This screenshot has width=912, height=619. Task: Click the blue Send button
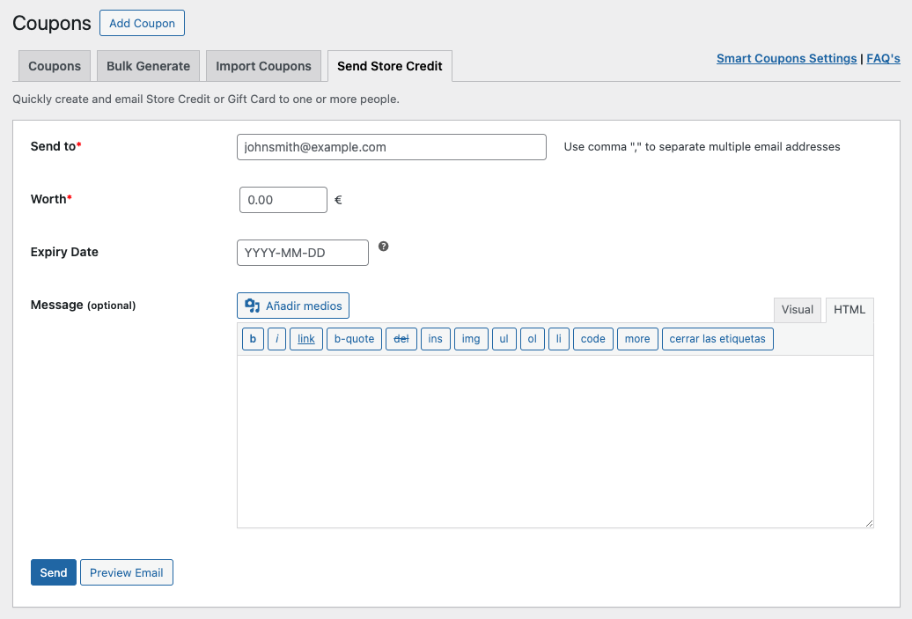pos(54,572)
